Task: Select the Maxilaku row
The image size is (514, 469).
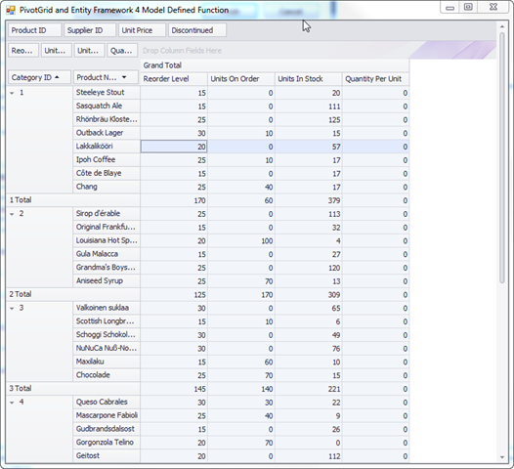Action: [x=107, y=362]
